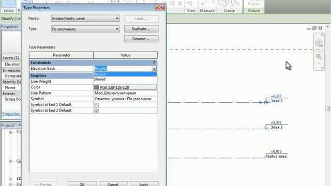Close the drawing view window
331x186 pixels.
pos(320,28)
